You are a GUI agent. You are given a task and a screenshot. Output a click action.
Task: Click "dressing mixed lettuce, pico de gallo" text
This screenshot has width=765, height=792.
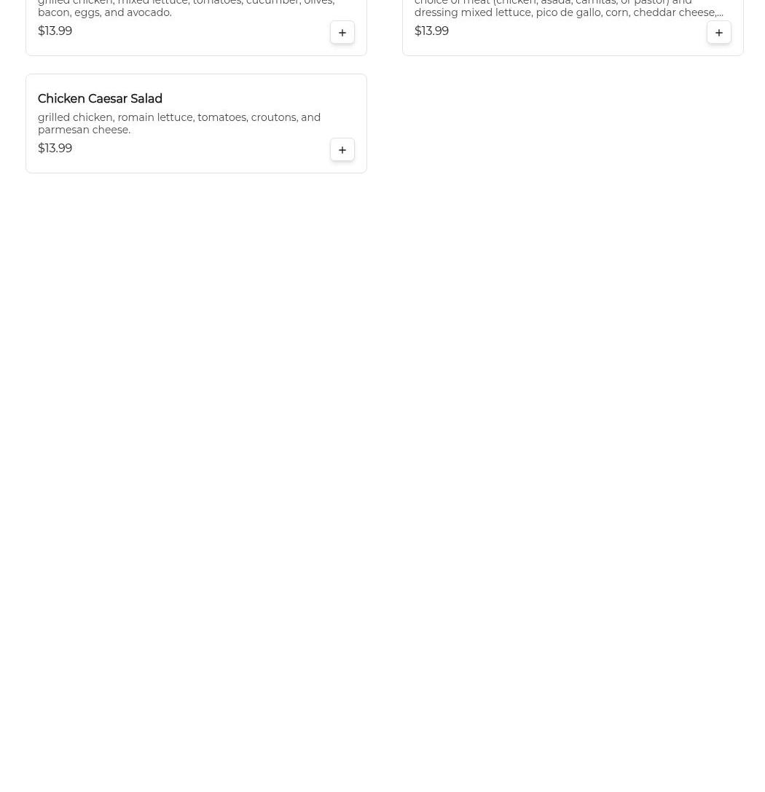tap(508, 12)
